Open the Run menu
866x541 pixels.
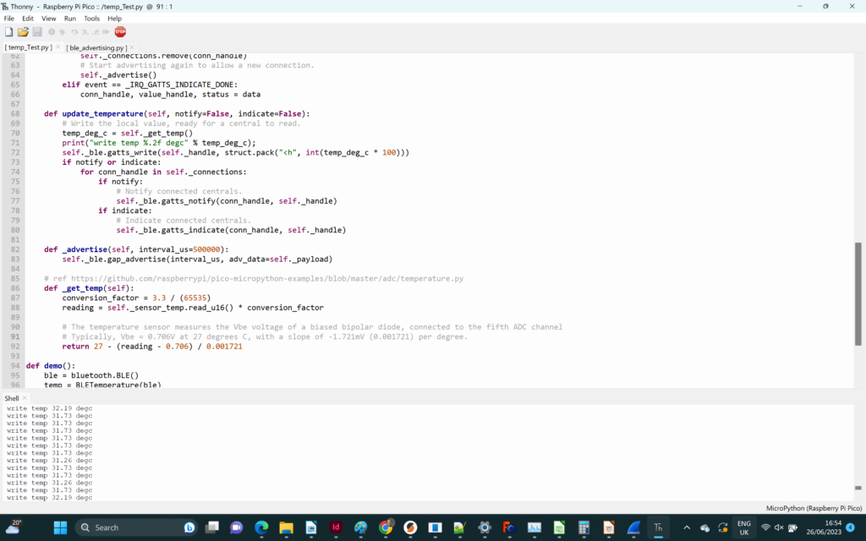[70, 18]
